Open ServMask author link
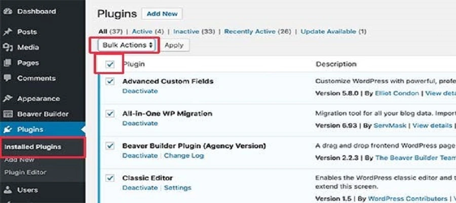 (390, 125)
